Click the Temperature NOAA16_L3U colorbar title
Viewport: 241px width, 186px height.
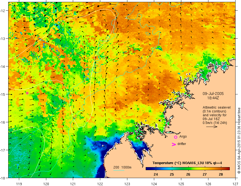click(x=187, y=163)
